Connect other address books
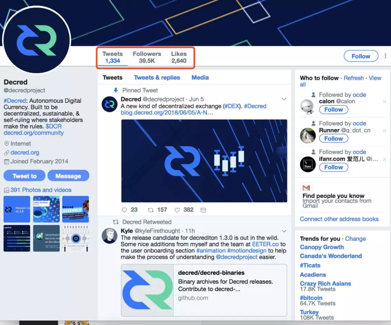 (339, 219)
